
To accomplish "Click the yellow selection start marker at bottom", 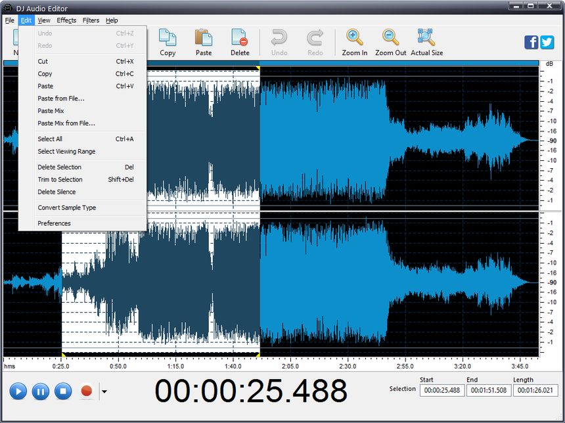I will 64,355.
